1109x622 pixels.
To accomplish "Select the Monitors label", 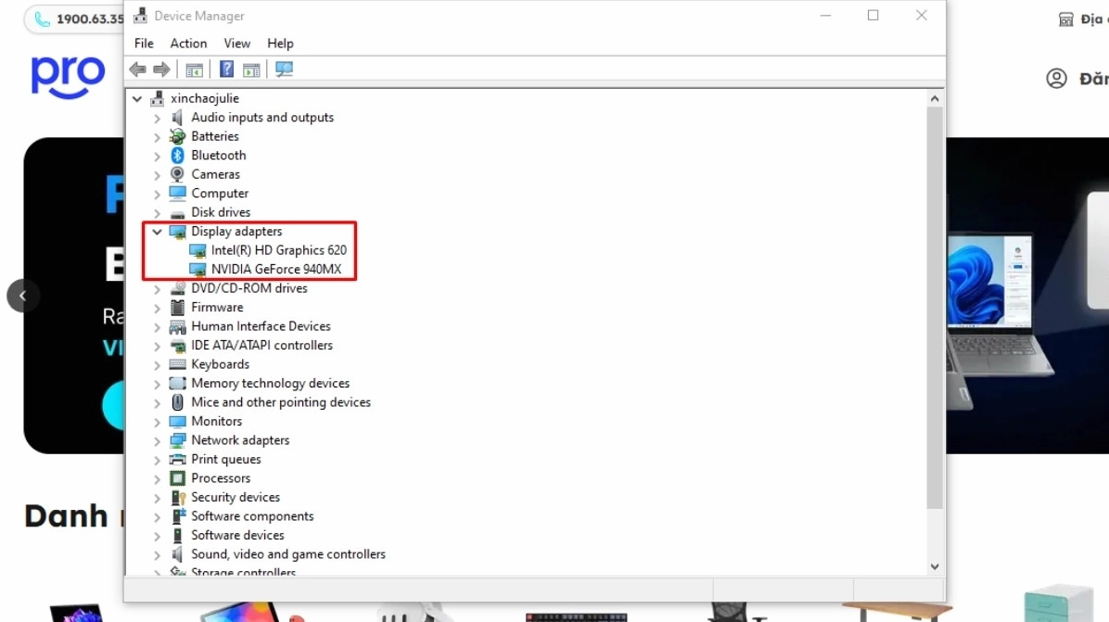I will click(x=216, y=421).
